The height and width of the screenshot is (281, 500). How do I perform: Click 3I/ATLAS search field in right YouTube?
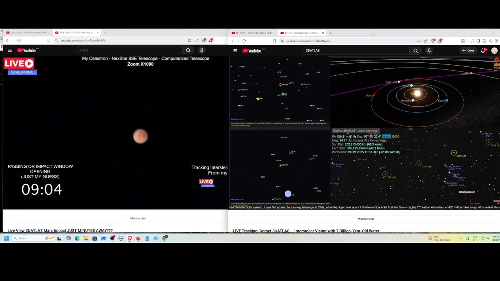[356, 50]
